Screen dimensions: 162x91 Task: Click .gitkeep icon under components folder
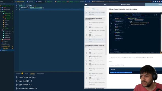[5, 19]
